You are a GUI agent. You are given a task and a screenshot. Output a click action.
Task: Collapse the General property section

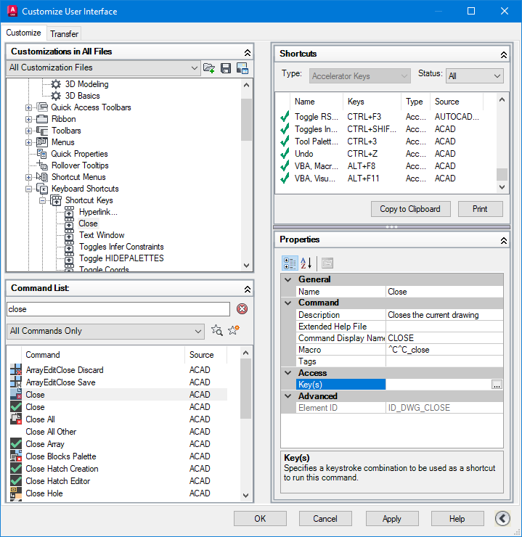tap(288, 279)
